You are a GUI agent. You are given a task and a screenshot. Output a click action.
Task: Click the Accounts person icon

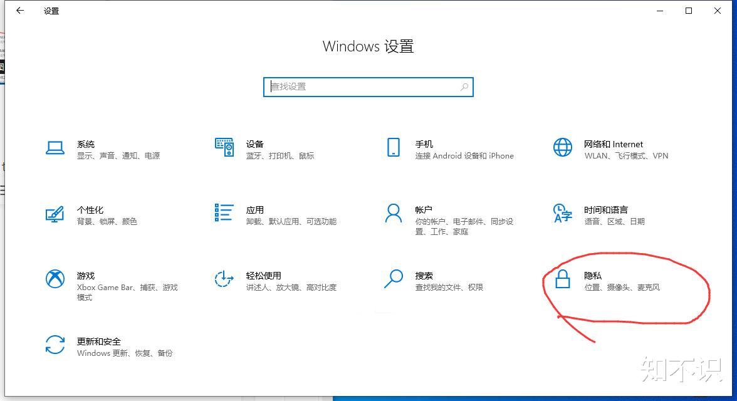pyautogui.click(x=394, y=213)
